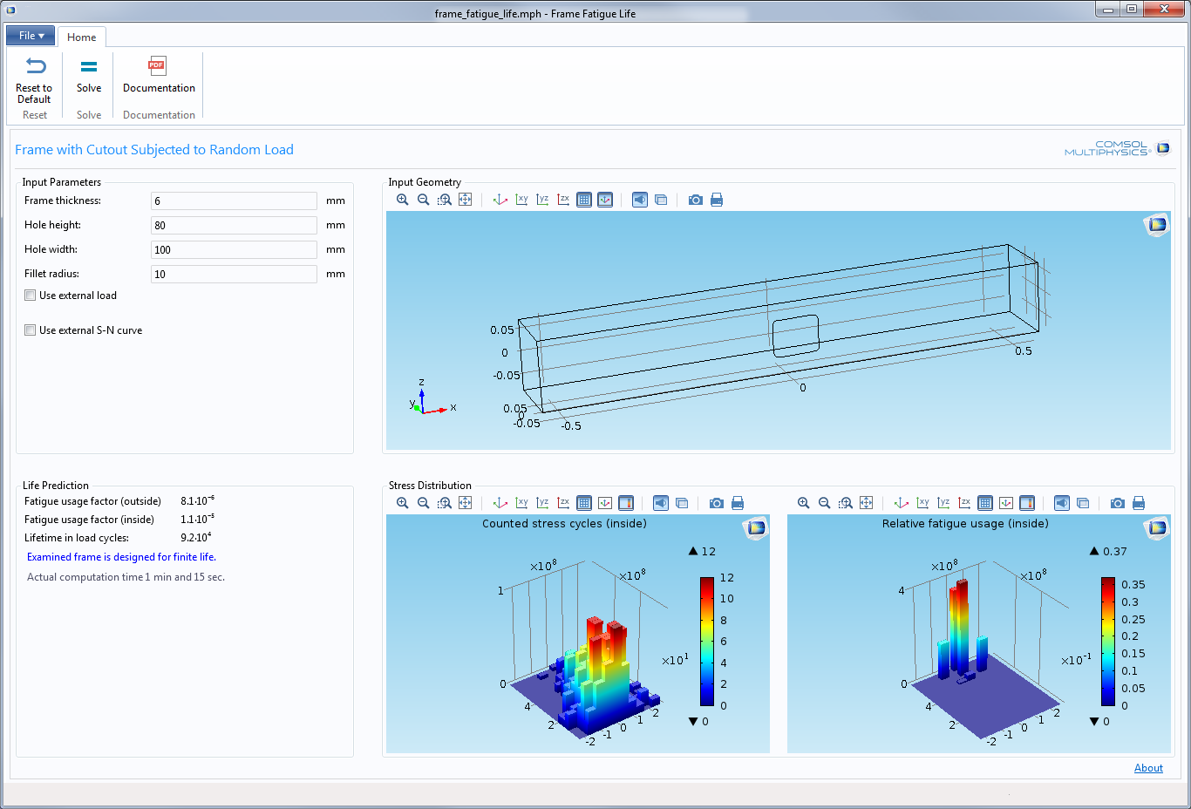This screenshot has height=809, width=1191.
Task: Open the About link
Action: pyautogui.click(x=1148, y=768)
